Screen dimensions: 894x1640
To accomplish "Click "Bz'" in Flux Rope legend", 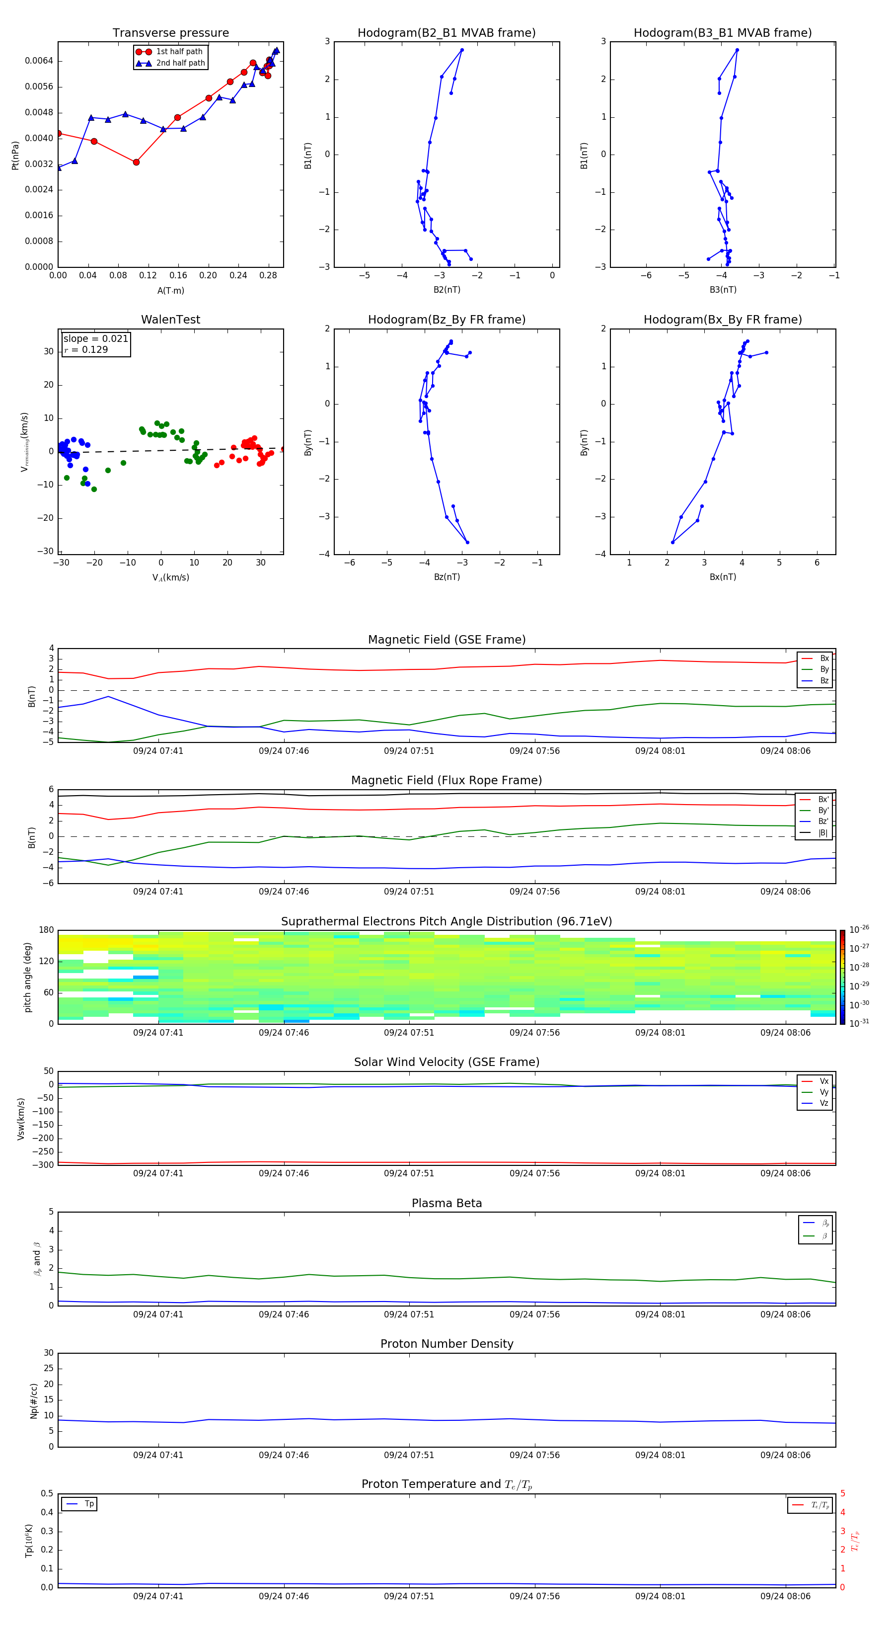I will coord(815,821).
